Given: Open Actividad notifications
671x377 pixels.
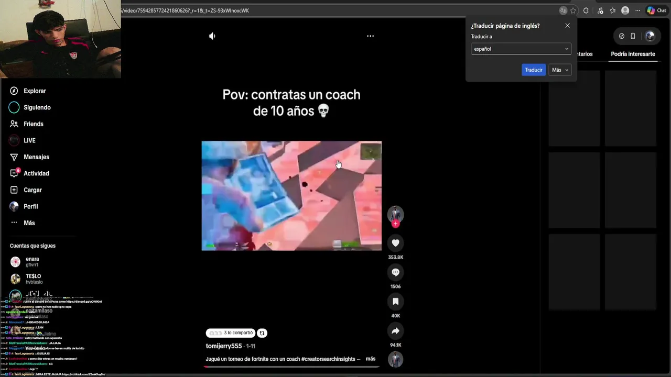Looking at the screenshot, I should click(x=36, y=173).
